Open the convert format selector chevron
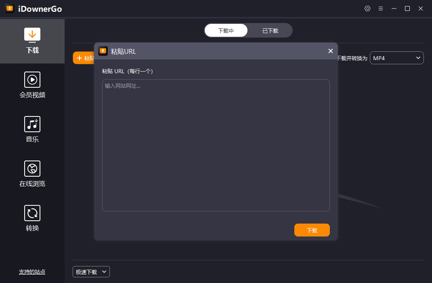Image resolution: width=432 pixels, height=283 pixels. [418, 57]
